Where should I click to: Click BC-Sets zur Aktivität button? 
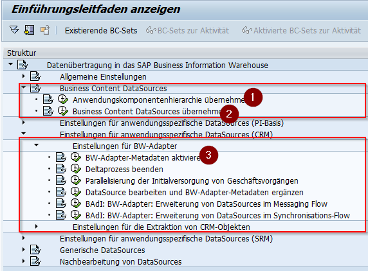187,31
